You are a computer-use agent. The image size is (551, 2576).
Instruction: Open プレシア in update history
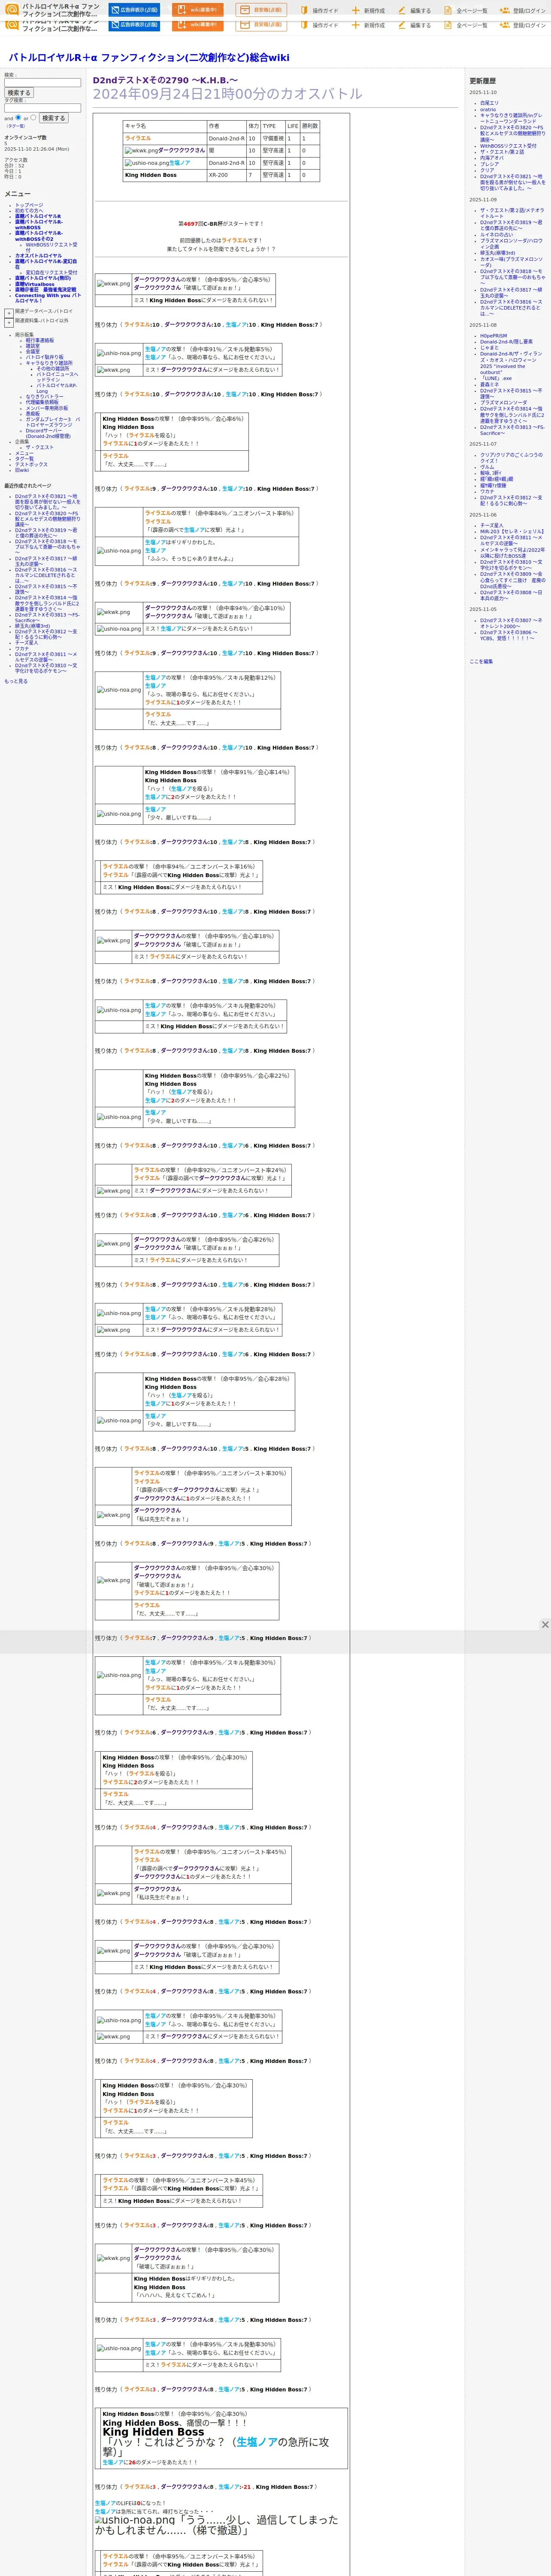point(489,164)
